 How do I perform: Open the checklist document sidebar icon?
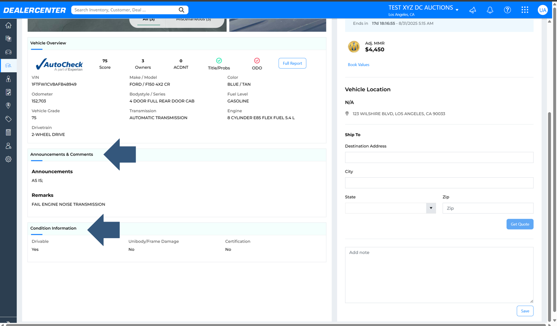pyautogui.click(x=8, y=92)
